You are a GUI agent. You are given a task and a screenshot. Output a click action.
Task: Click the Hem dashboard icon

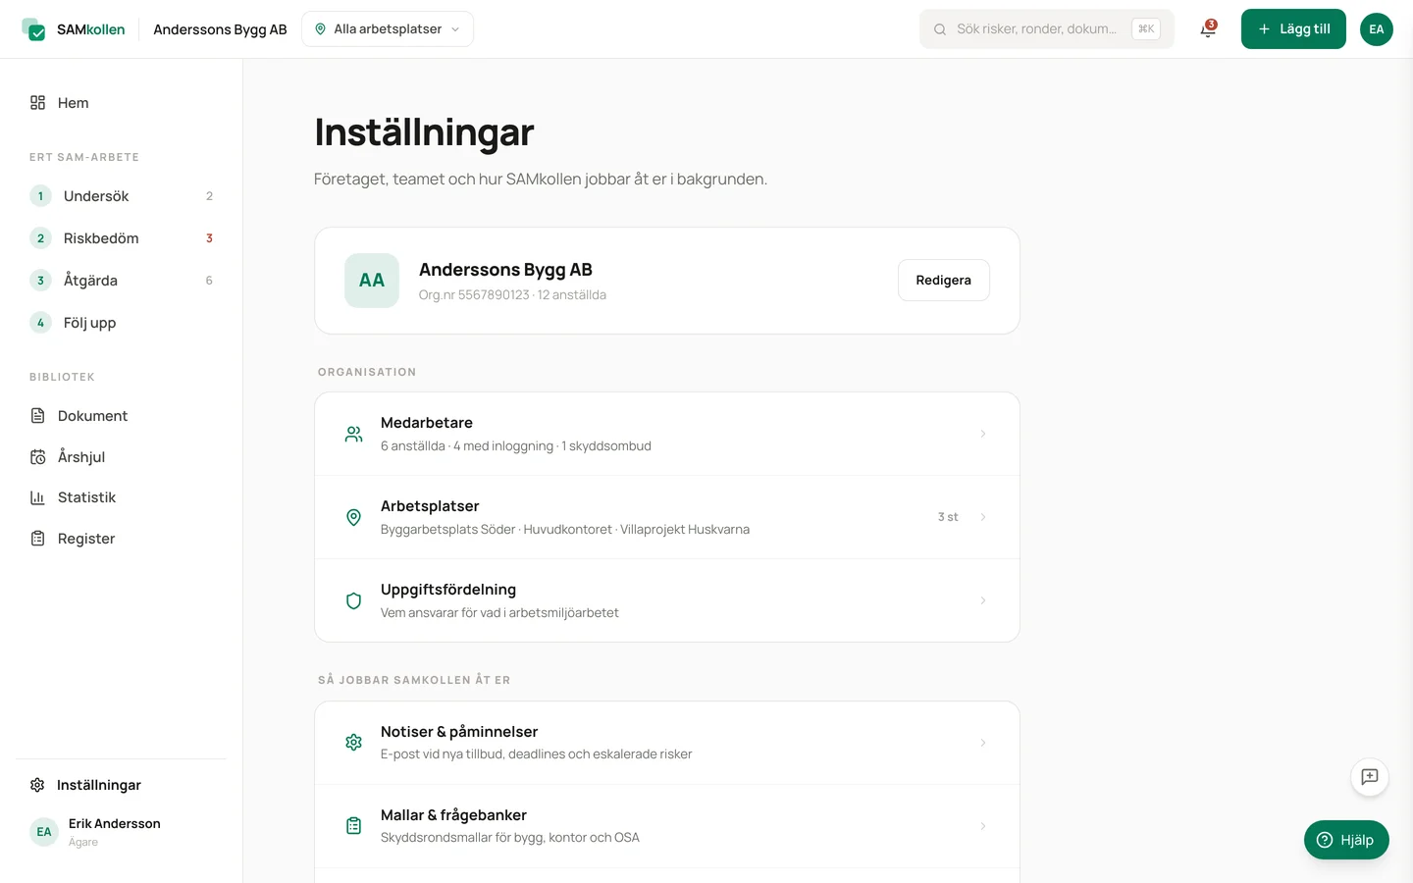tap(37, 103)
